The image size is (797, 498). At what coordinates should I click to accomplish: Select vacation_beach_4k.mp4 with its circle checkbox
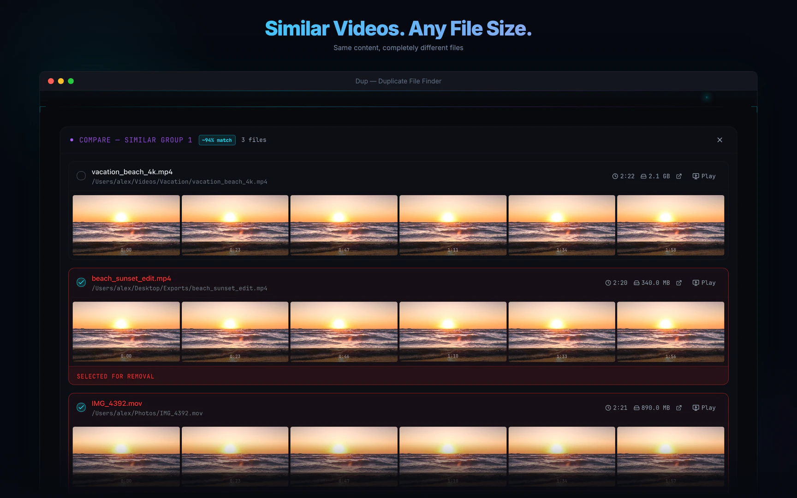pos(81,176)
